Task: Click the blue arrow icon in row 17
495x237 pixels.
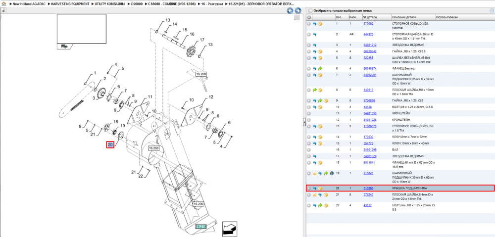Action: point(314,156)
